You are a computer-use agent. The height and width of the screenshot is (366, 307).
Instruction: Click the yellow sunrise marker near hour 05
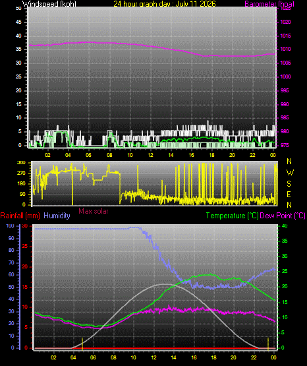pos(82,344)
